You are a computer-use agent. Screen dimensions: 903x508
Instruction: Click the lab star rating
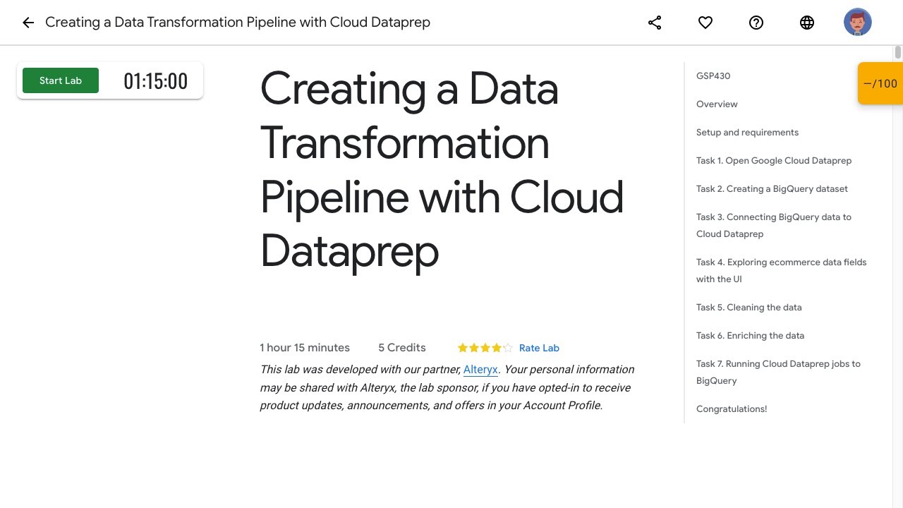[x=485, y=348]
